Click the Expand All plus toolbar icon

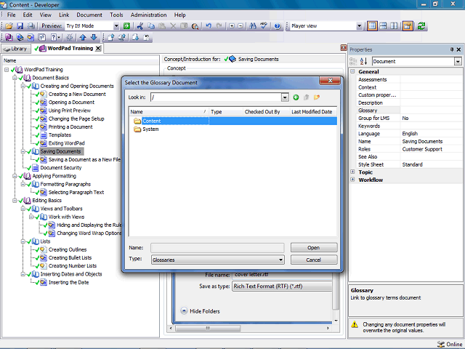click(x=232, y=26)
